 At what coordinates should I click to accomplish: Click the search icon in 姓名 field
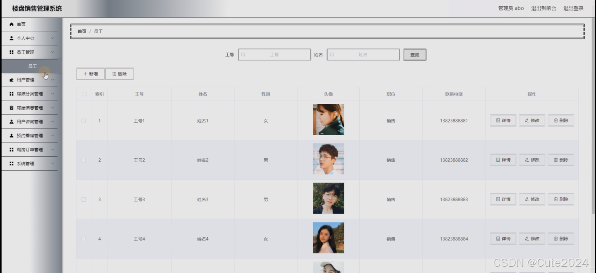coord(332,55)
